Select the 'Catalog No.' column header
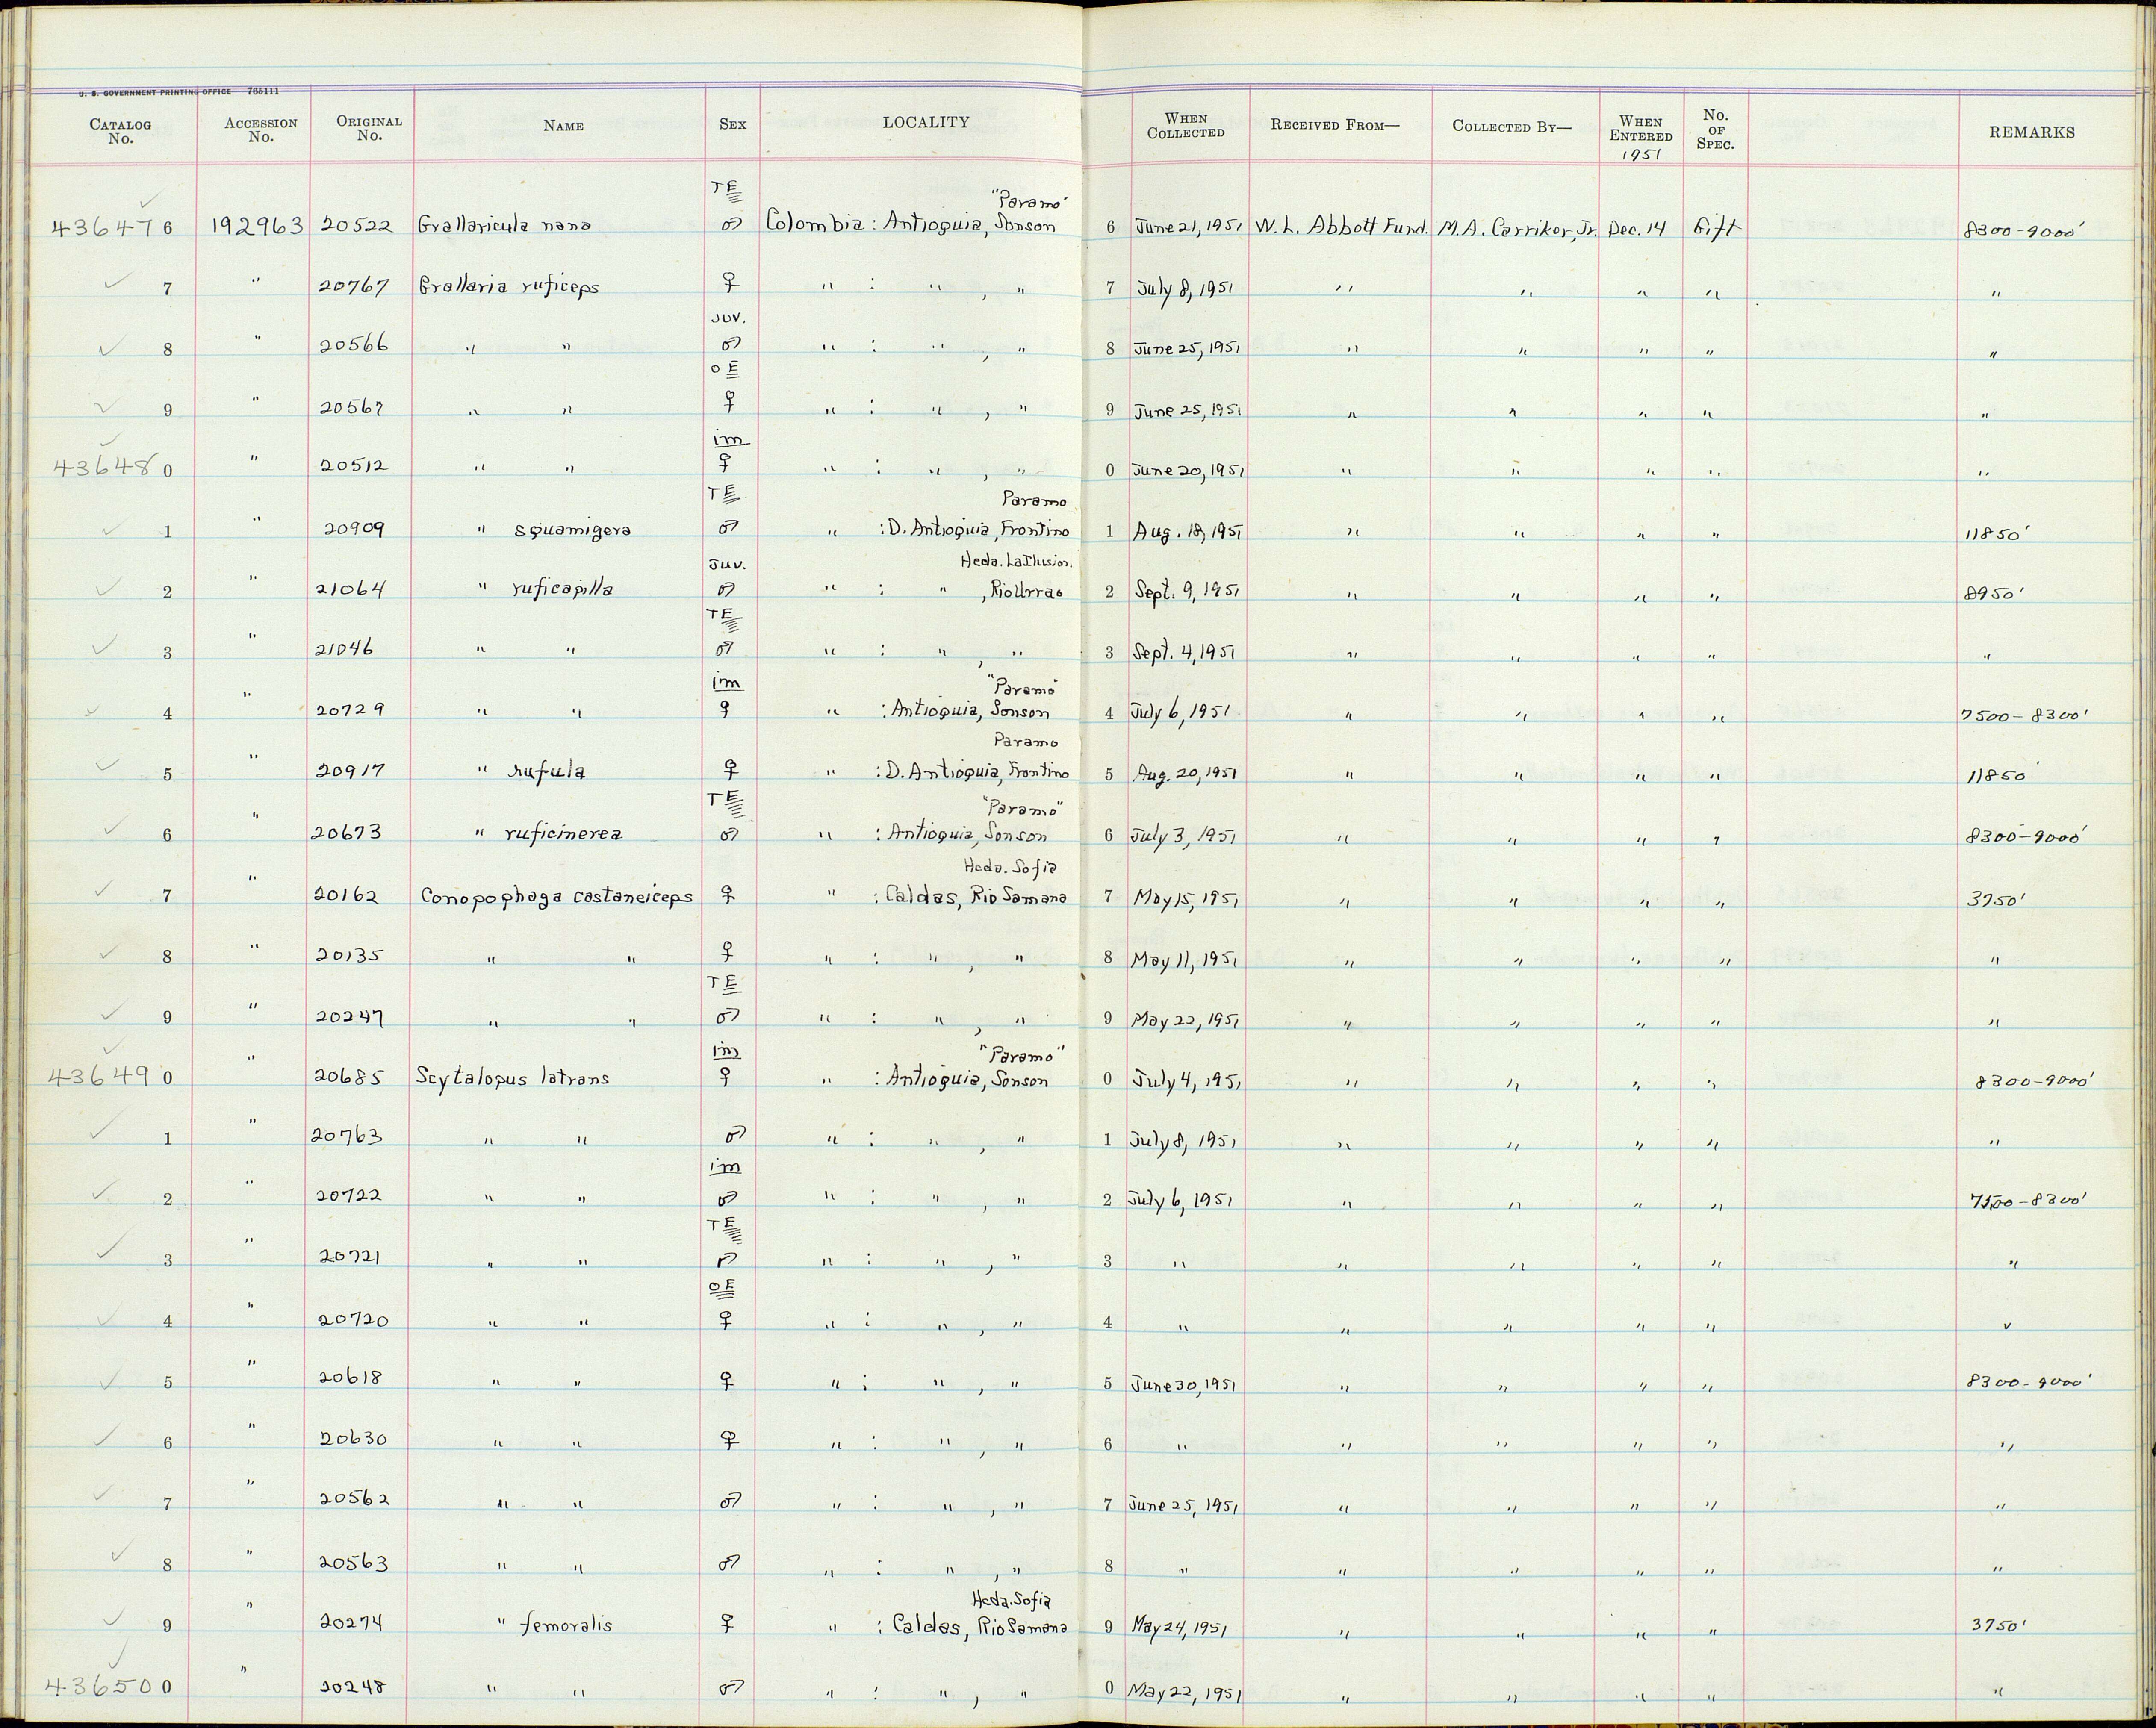Image resolution: width=2156 pixels, height=1728 pixels. 120,131
